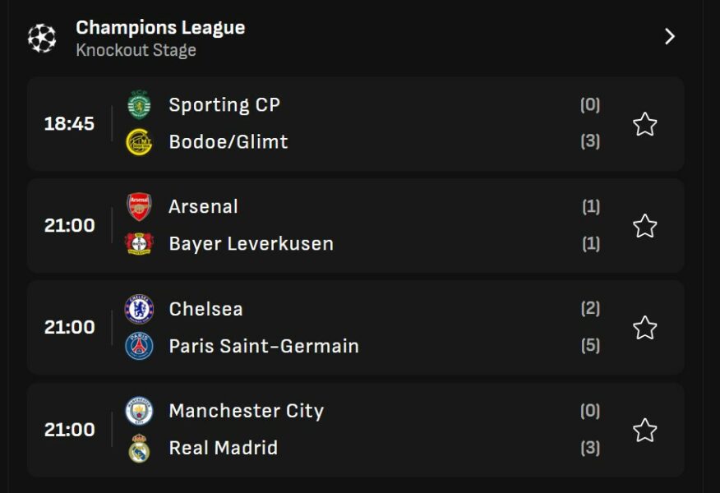Click the Sporting CP club crest

(139, 105)
